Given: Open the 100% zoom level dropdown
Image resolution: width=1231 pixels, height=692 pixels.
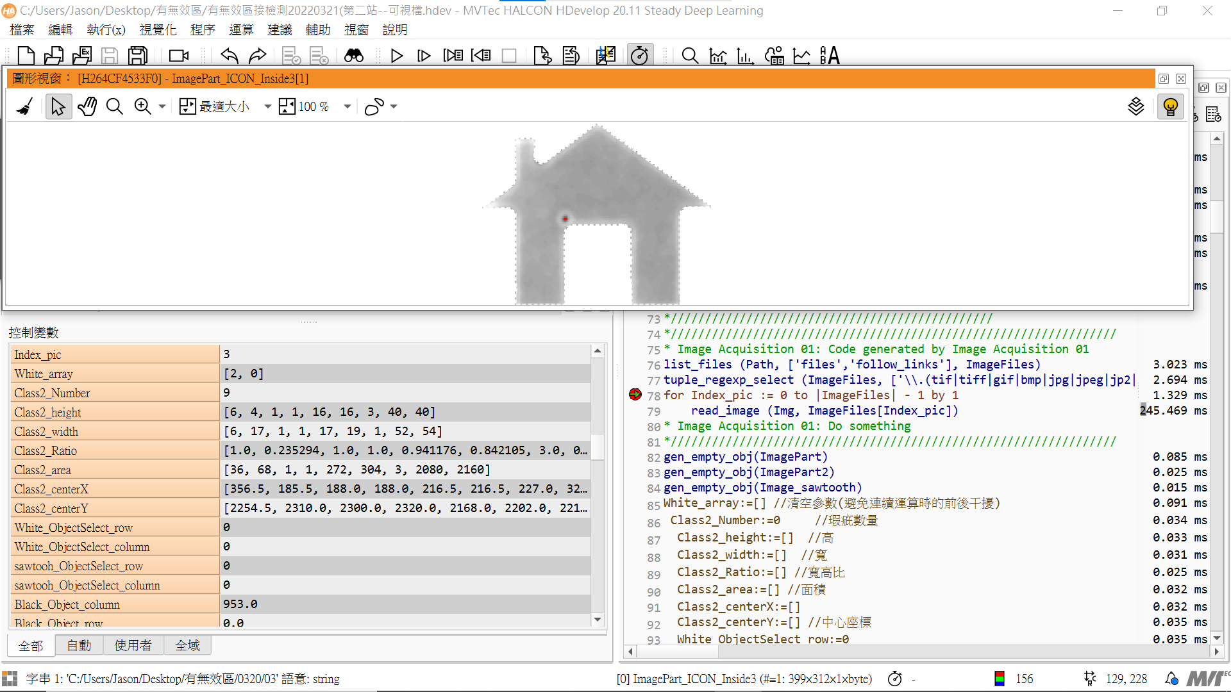Looking at the screenshot, I should (x=347, y=106).
